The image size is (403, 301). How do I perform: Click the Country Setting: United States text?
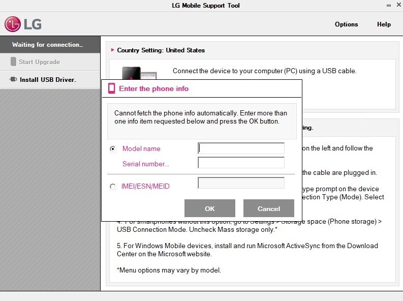[x=161, y=50]
